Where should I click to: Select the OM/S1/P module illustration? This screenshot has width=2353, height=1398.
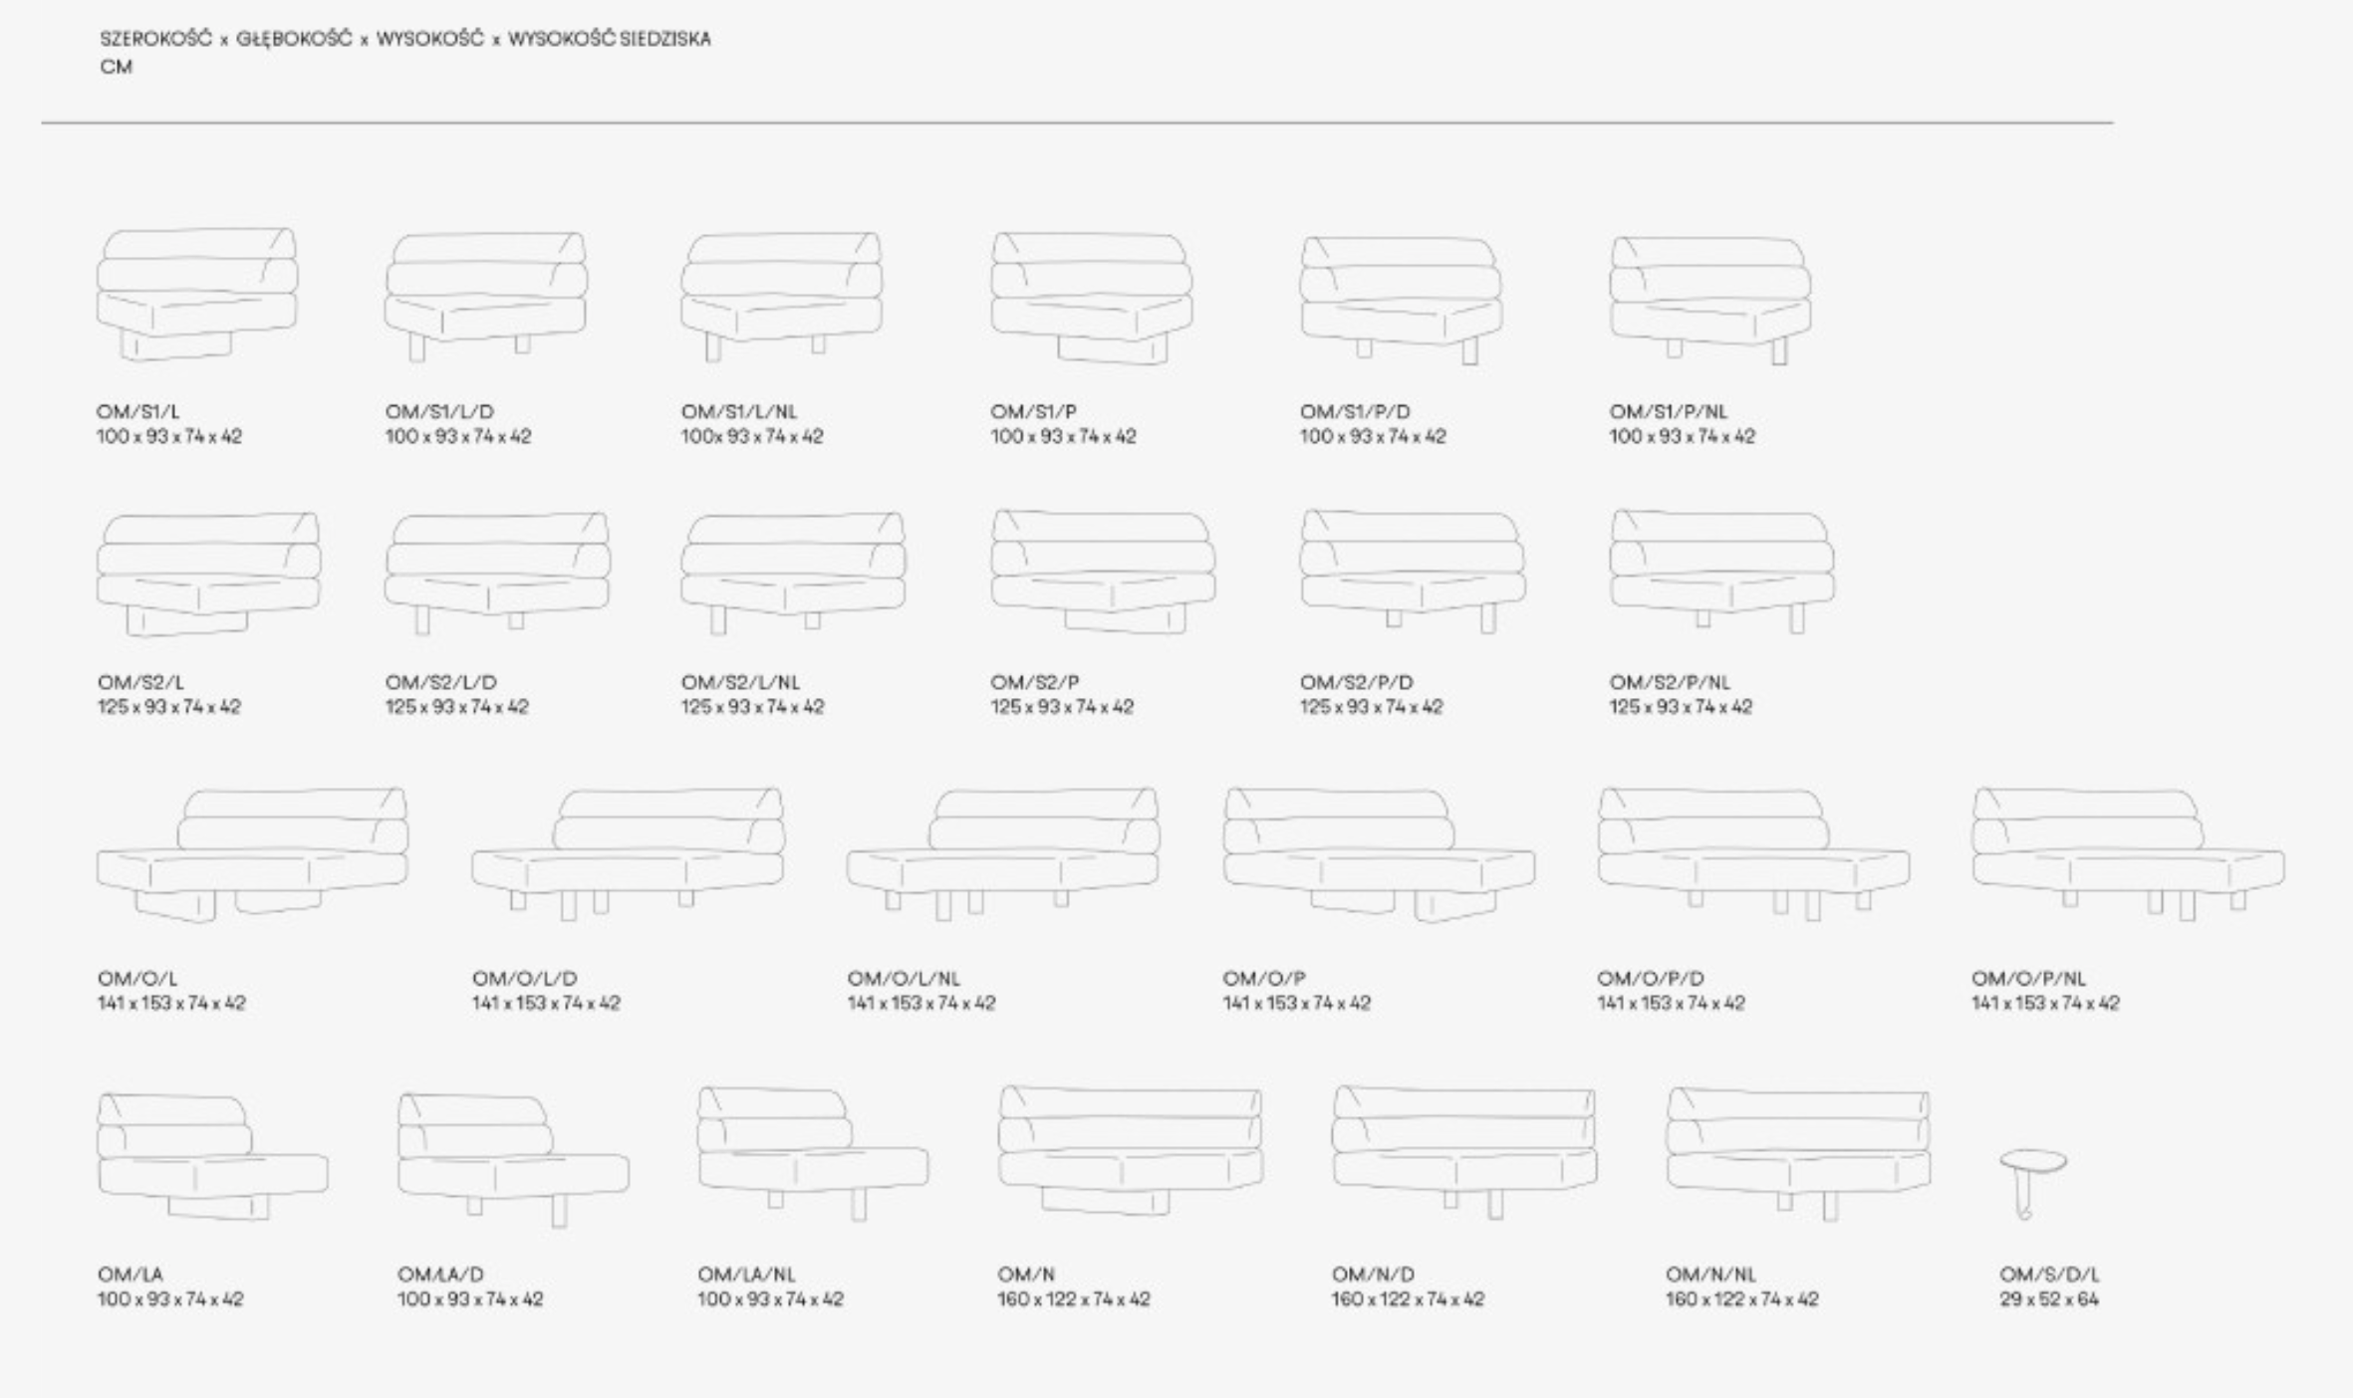tap(1092, 297)
